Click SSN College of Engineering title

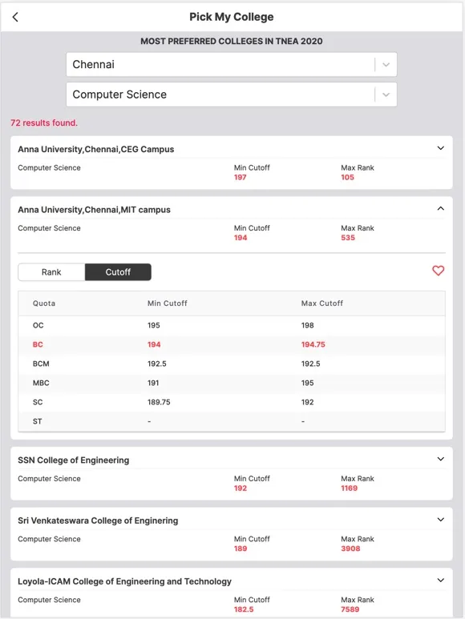pos(74,460)
